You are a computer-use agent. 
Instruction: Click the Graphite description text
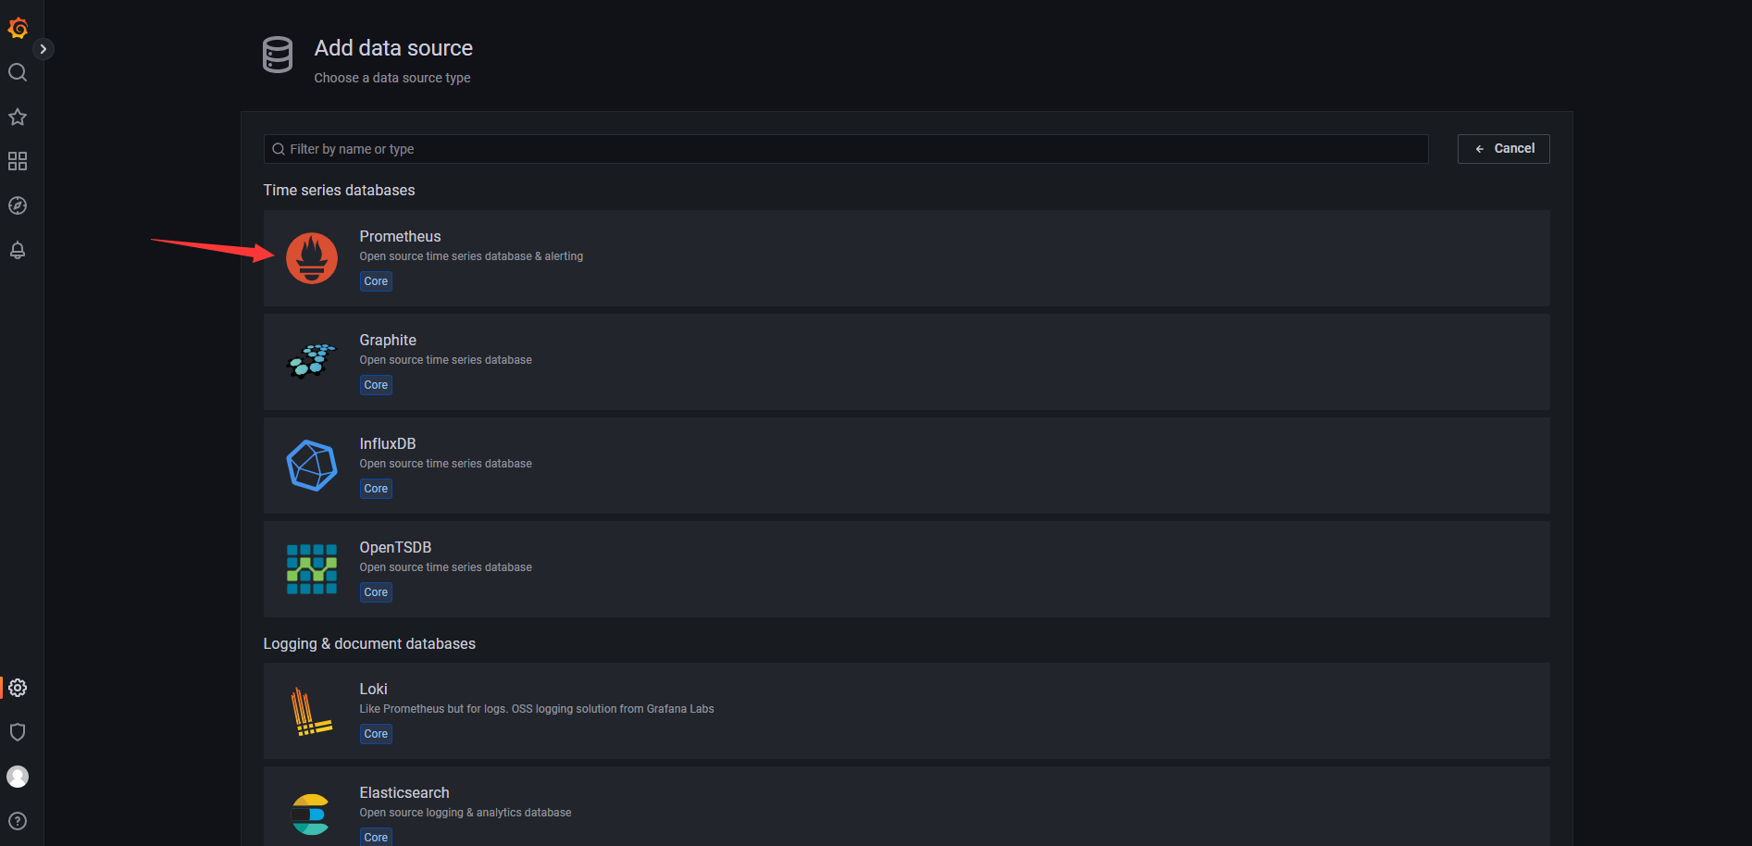tap(445, 360)
